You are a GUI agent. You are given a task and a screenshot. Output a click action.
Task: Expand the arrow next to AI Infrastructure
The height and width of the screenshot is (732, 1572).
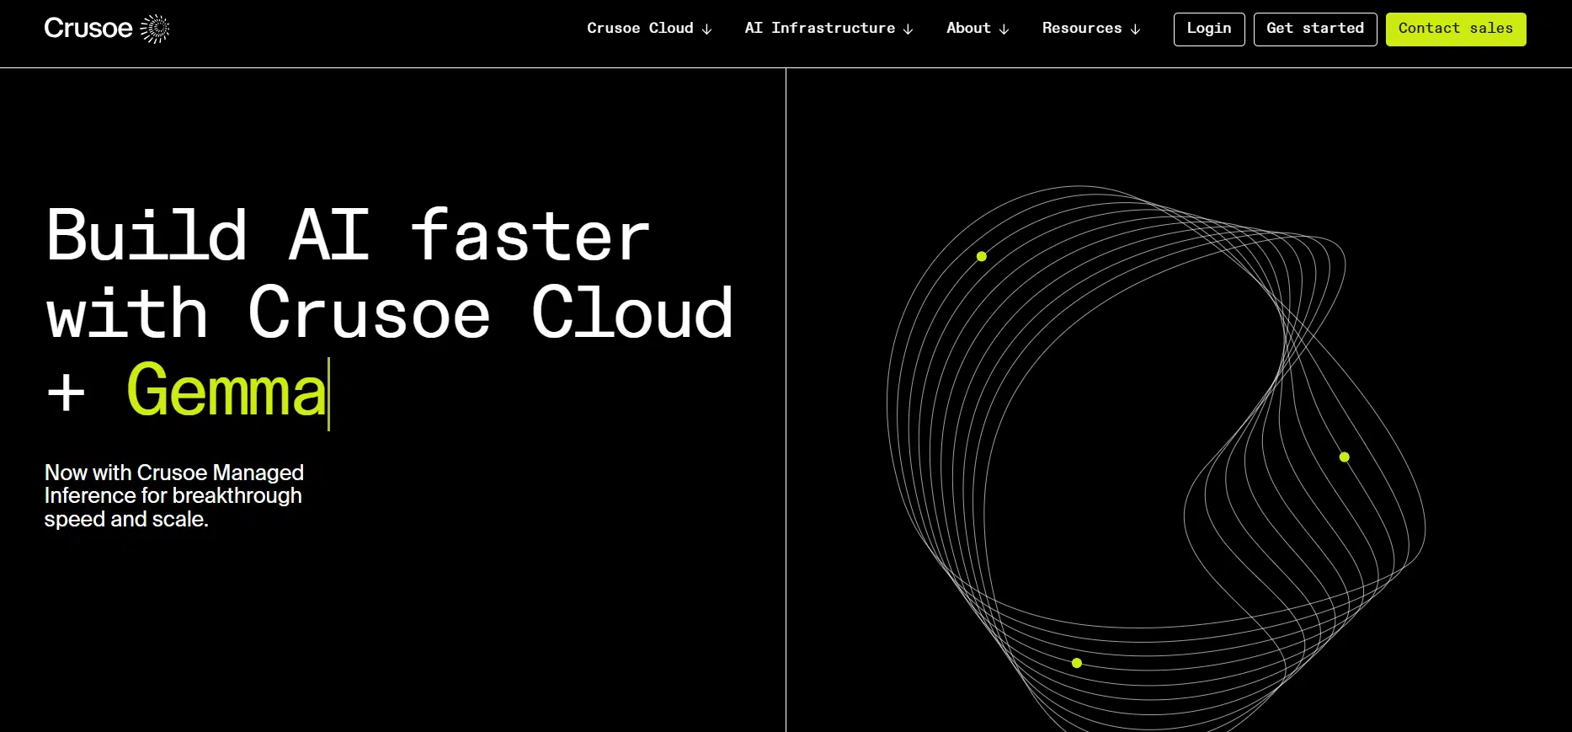click(909, 29)
